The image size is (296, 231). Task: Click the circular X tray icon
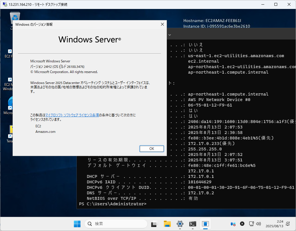[242, 224]
